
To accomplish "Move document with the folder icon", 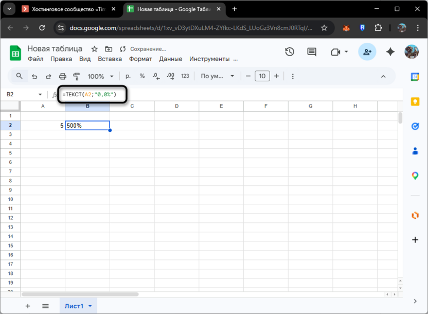I will tap(109, 49).
